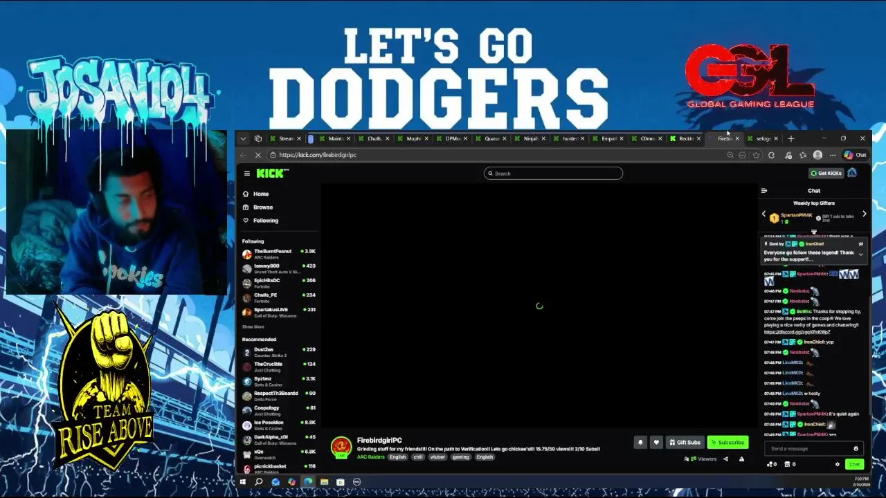The width and height of the screenshot is (886, 498).
Task: Click the share icon beside Viewers
Action: 725,459
